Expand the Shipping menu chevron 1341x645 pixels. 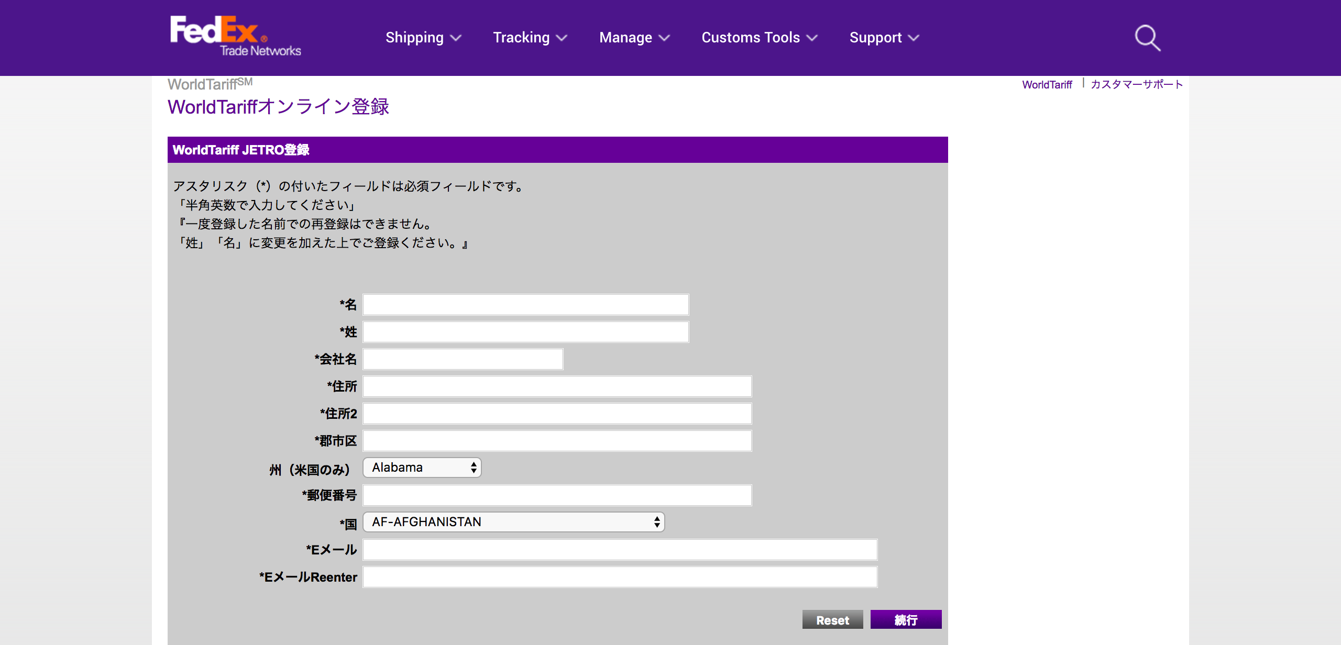click(456, 38)
